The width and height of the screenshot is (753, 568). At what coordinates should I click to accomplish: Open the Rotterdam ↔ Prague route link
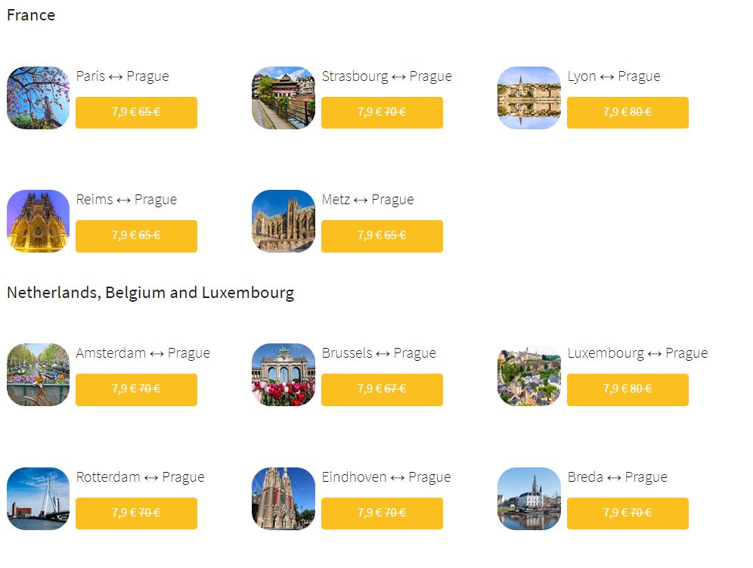point(140,477)
